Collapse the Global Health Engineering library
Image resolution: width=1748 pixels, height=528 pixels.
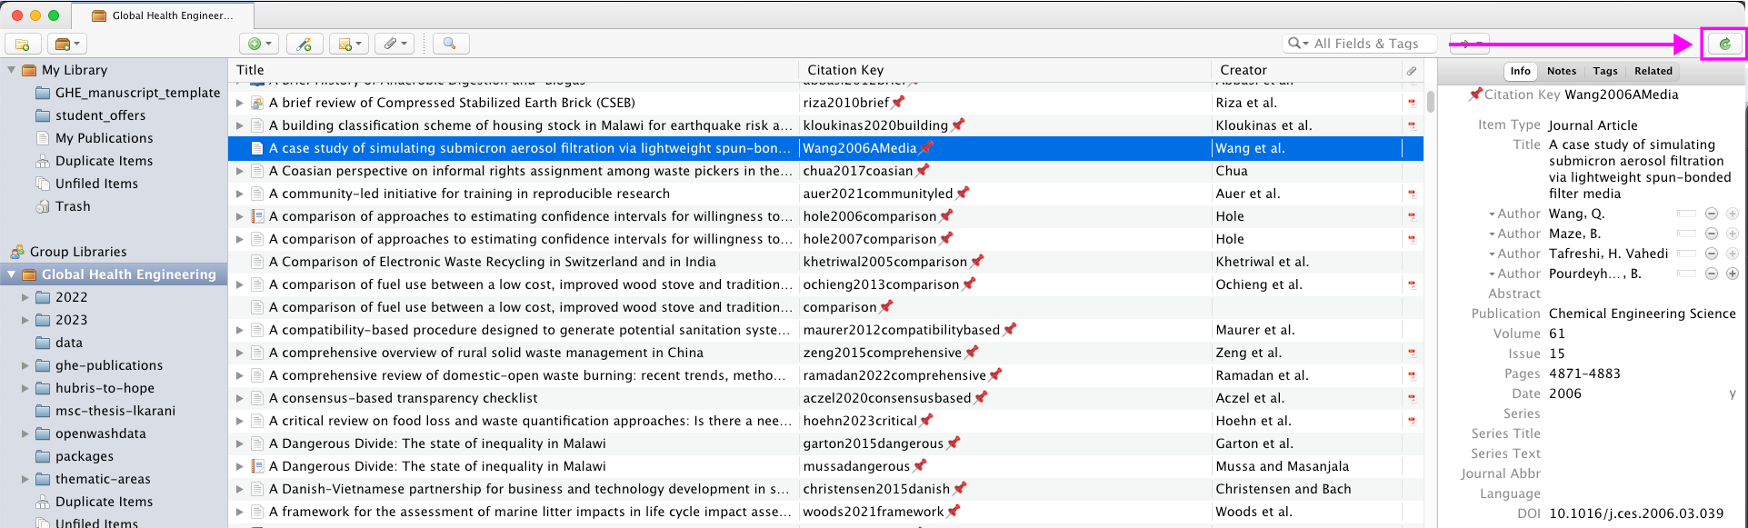point(12,274)
